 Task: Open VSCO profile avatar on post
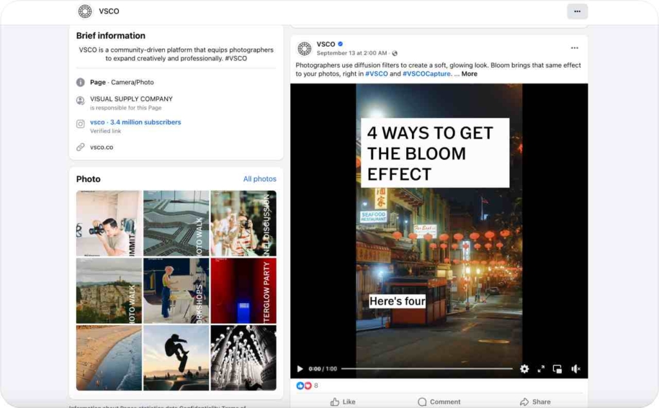click(x=304, y=49)
